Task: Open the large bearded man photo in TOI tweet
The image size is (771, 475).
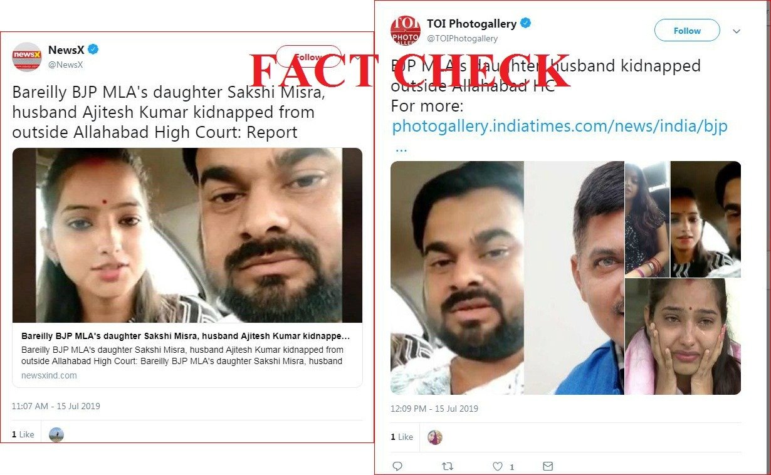Action: 457,278
